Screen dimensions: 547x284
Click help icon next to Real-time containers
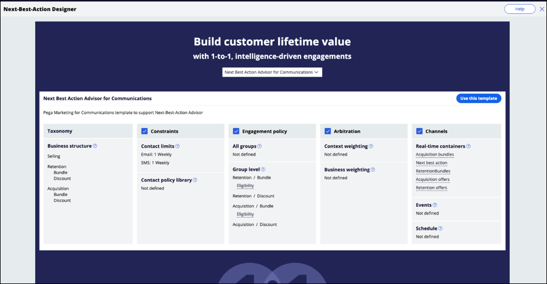pos(468,146)
